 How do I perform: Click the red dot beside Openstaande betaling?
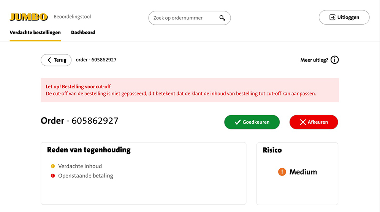click(x=53, y=176)
